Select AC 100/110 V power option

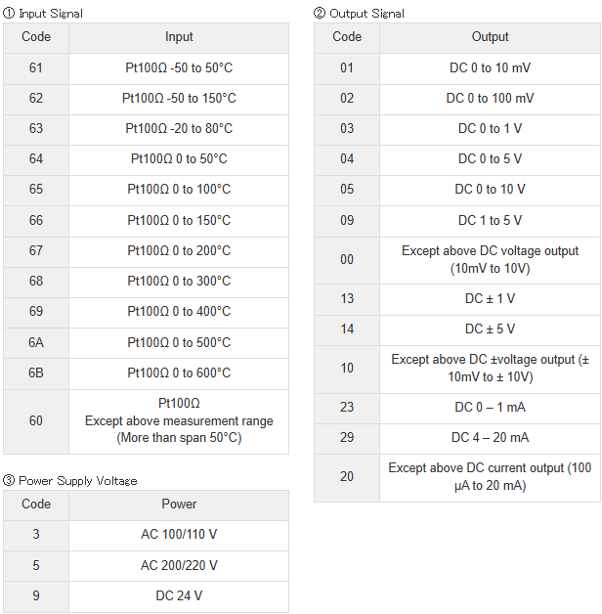(179, 535)
